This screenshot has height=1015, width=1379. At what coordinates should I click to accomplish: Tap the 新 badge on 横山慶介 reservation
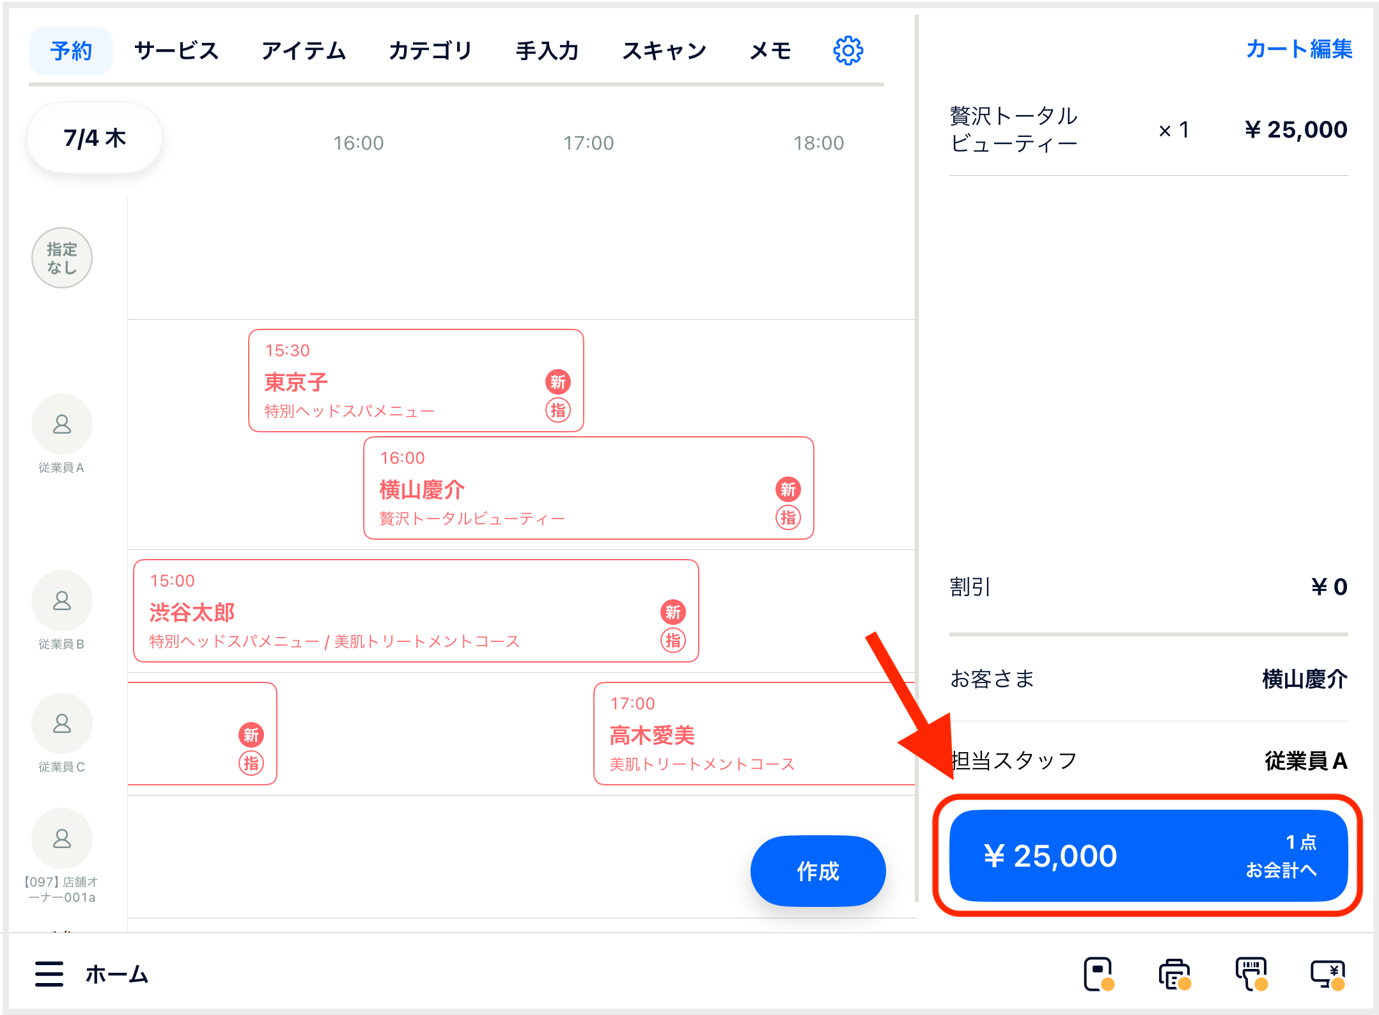(x=788, y=489)
